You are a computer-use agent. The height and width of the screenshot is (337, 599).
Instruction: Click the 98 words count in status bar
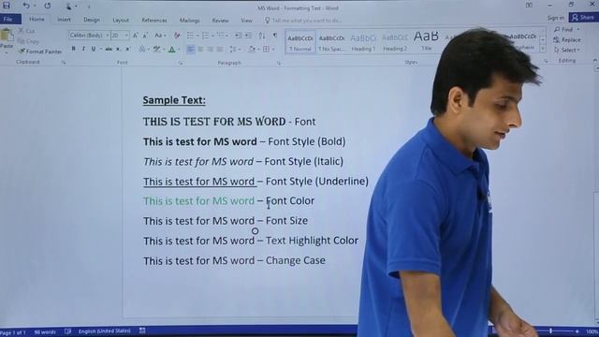45,332
